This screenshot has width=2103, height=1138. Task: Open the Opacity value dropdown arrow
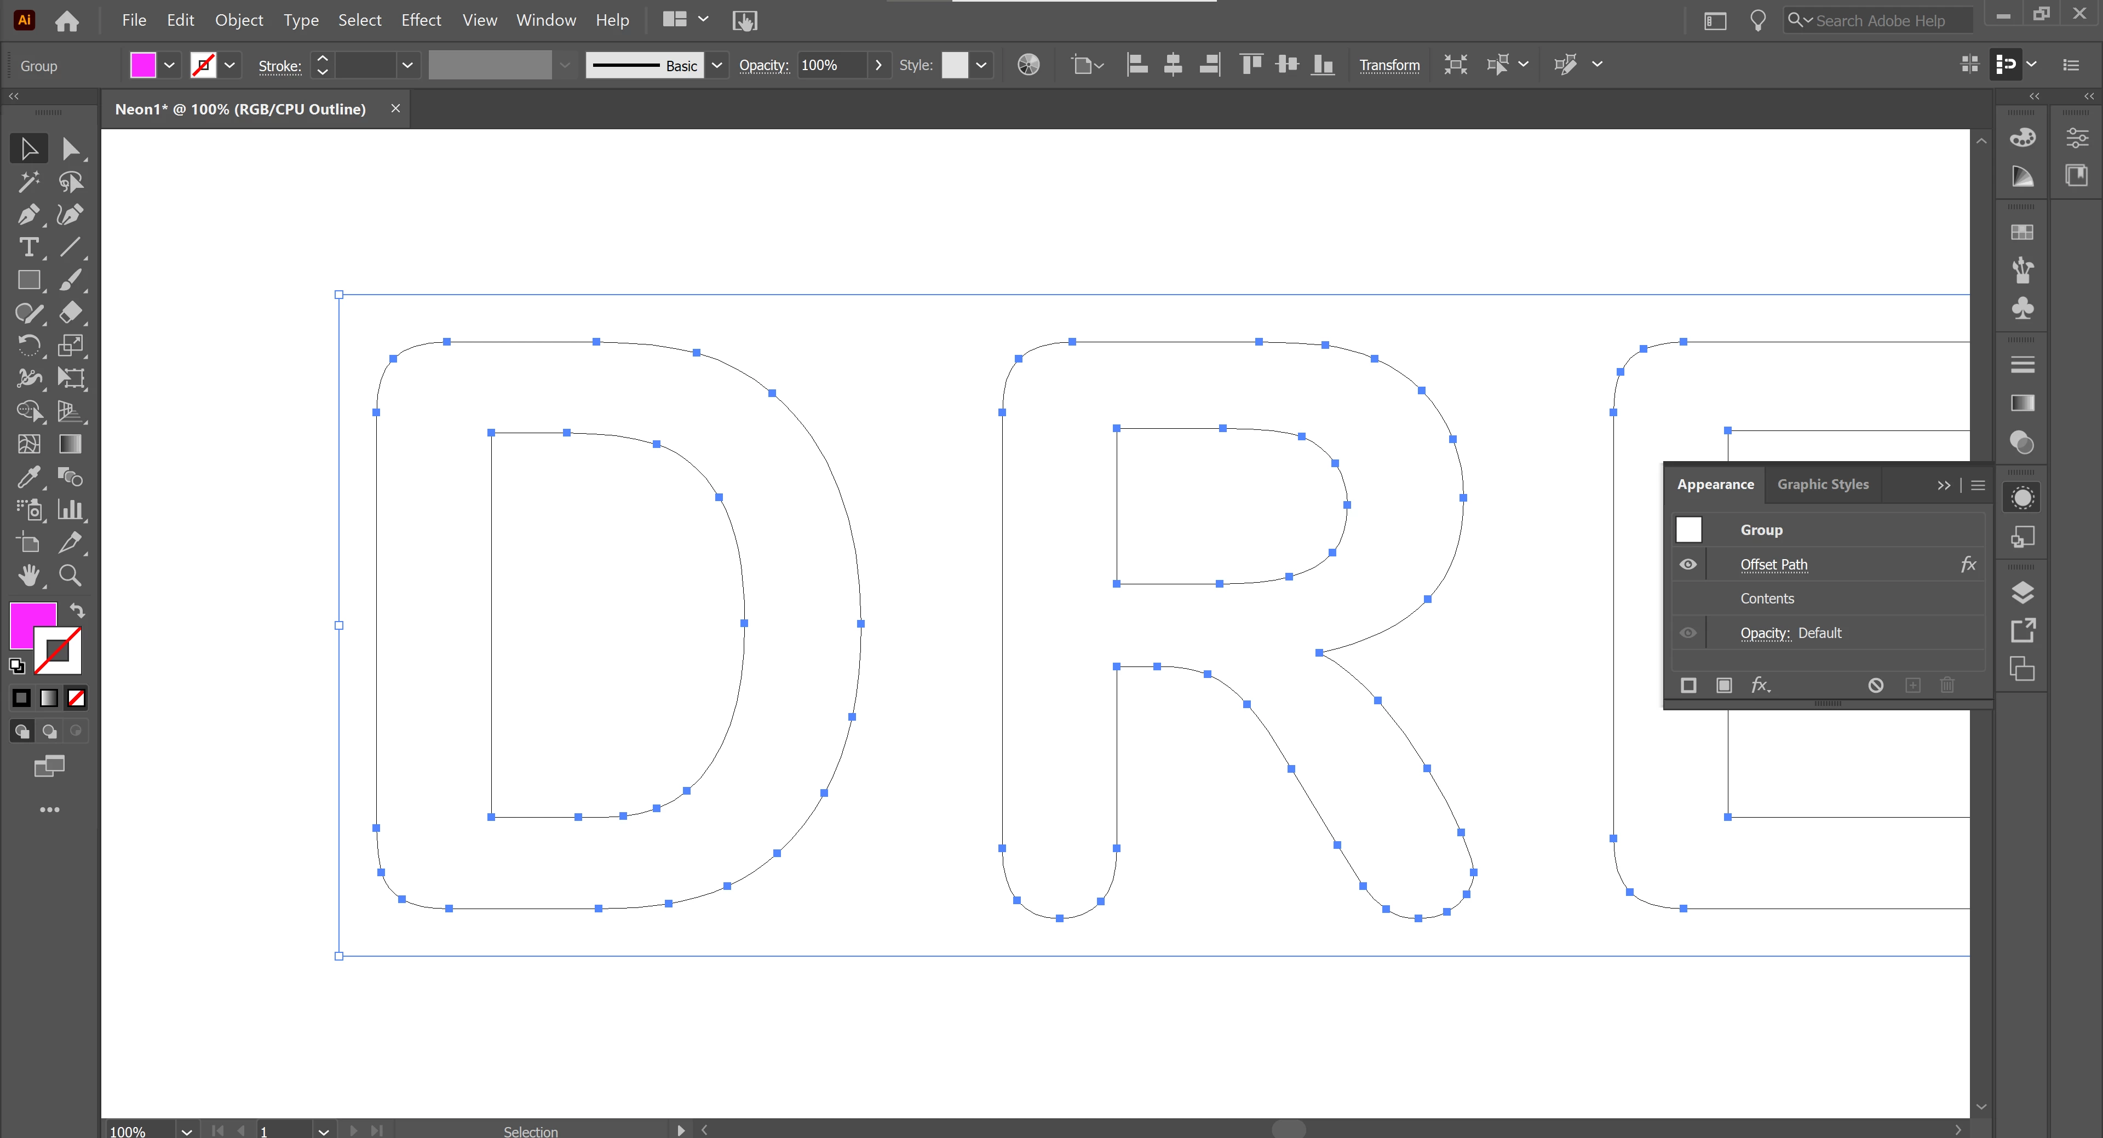coord(878,65)
